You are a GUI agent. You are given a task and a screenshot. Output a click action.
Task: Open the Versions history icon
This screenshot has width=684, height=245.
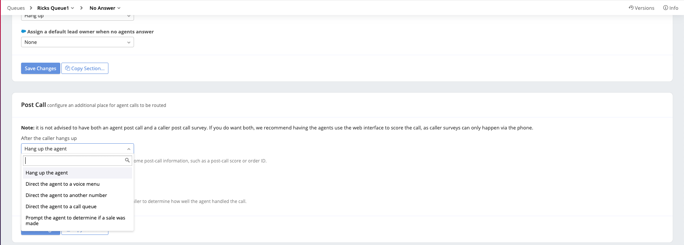tap(631, 8)
